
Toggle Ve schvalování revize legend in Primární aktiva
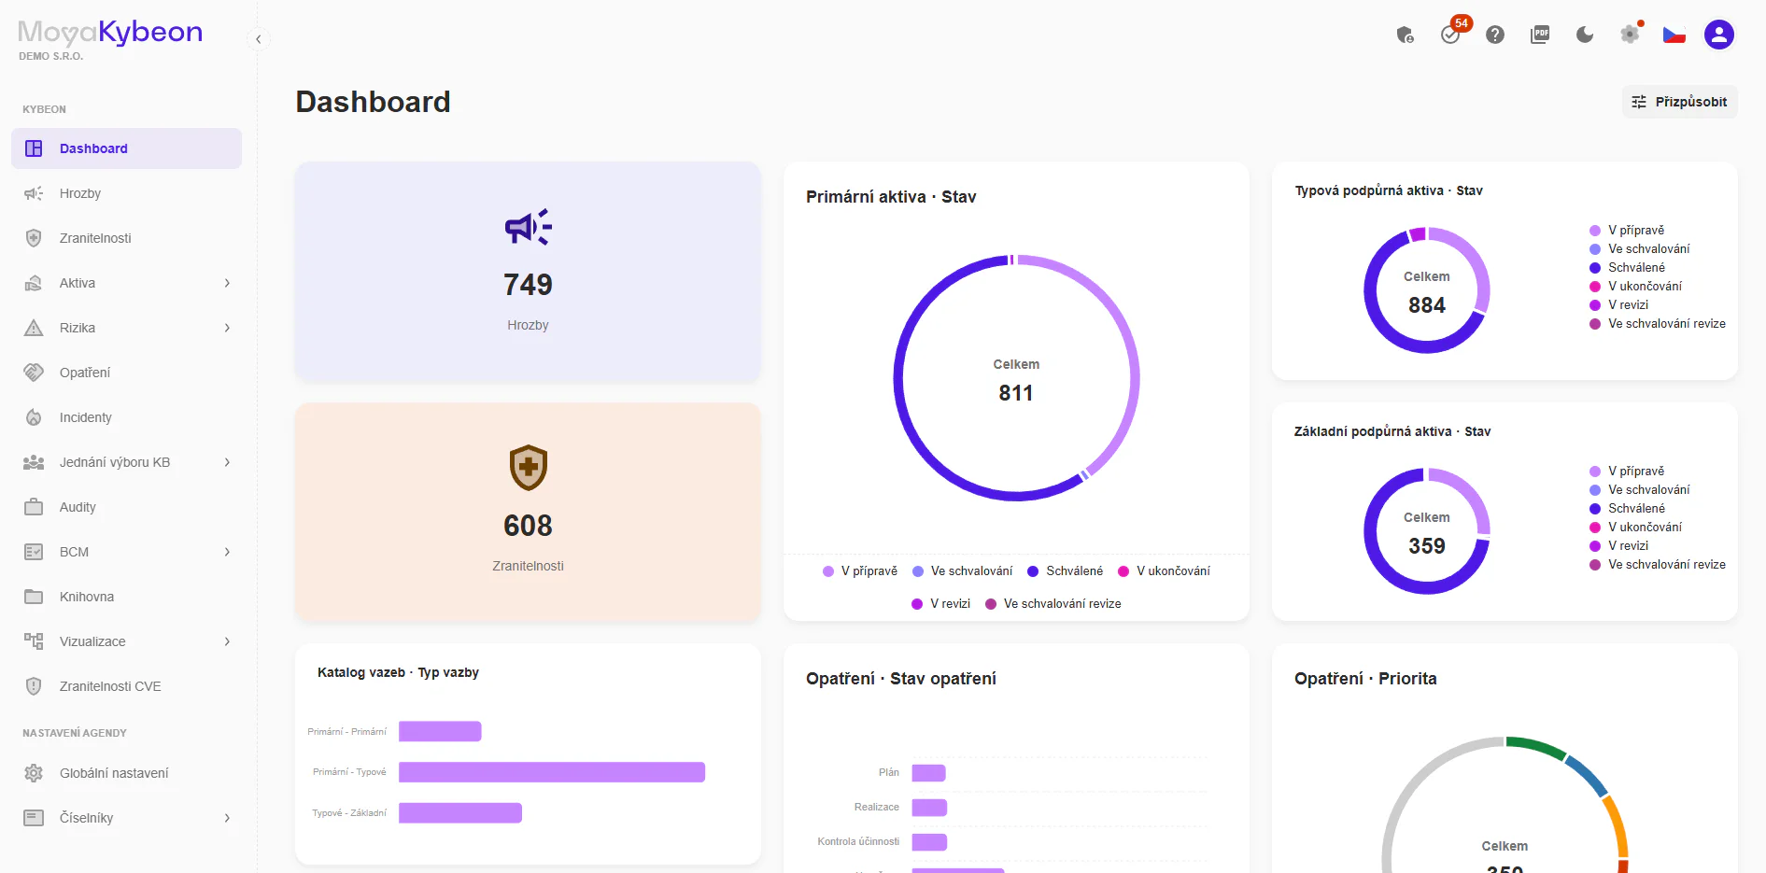[1053, 604]
